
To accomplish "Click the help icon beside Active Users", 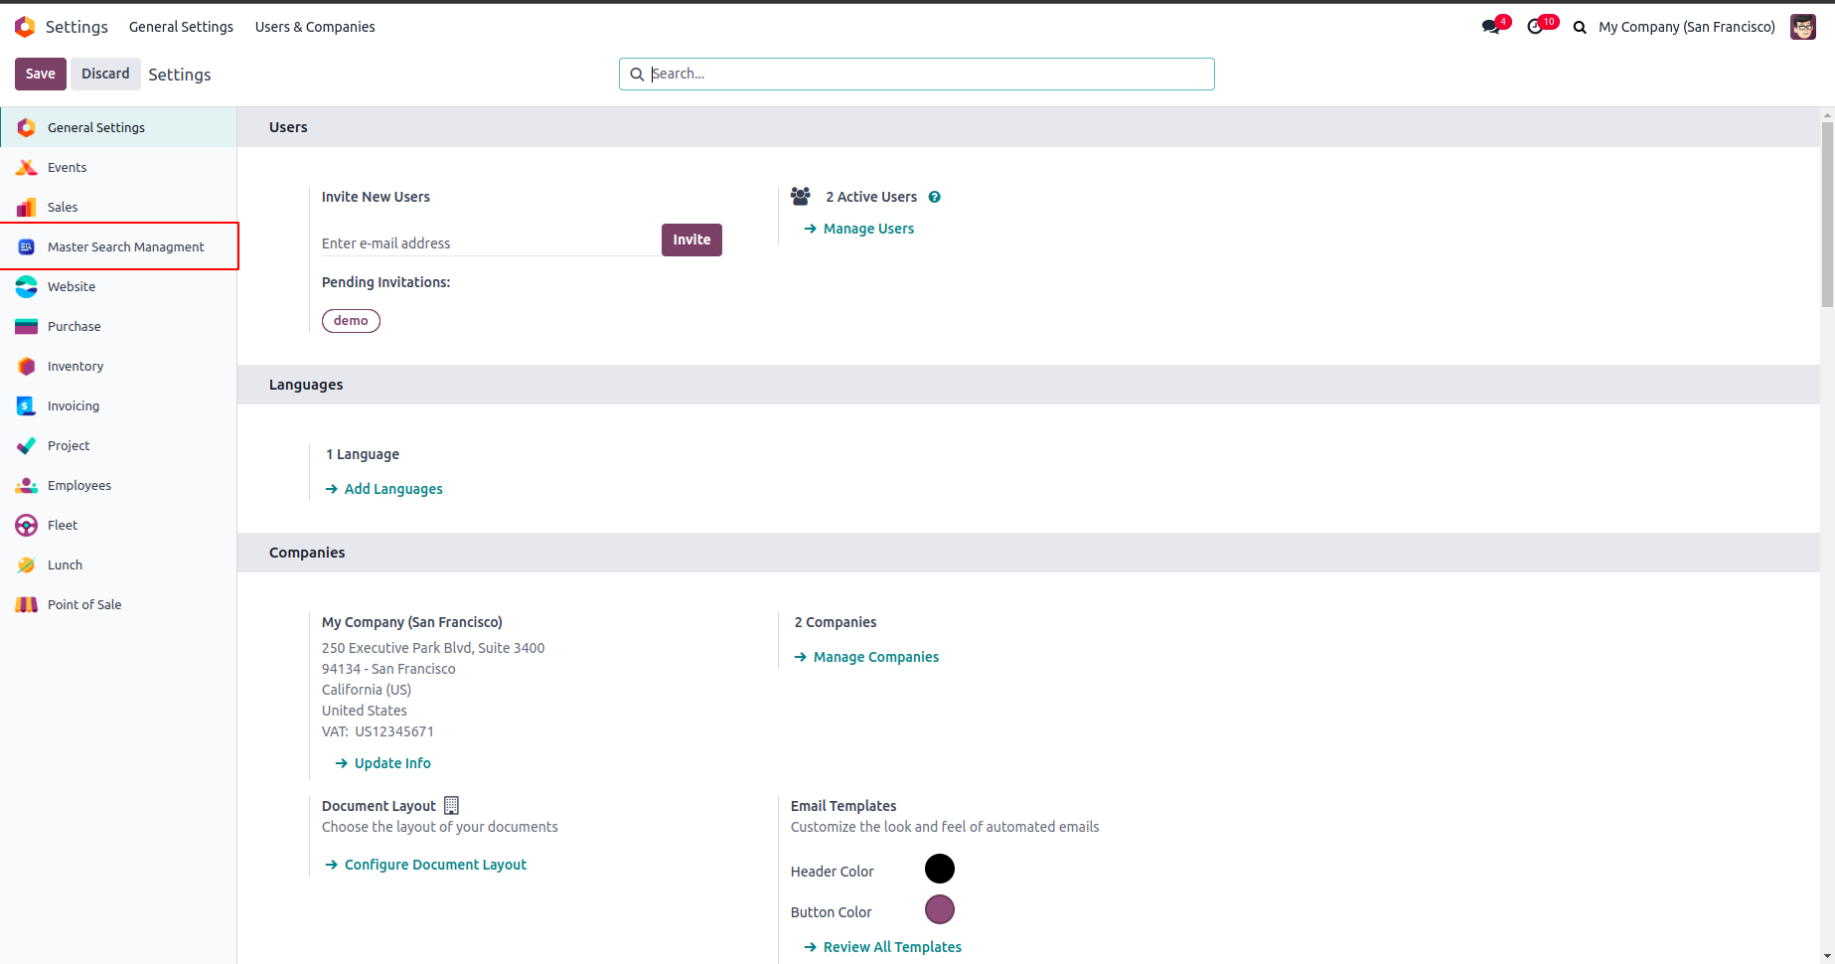I will tap(934, 197).
